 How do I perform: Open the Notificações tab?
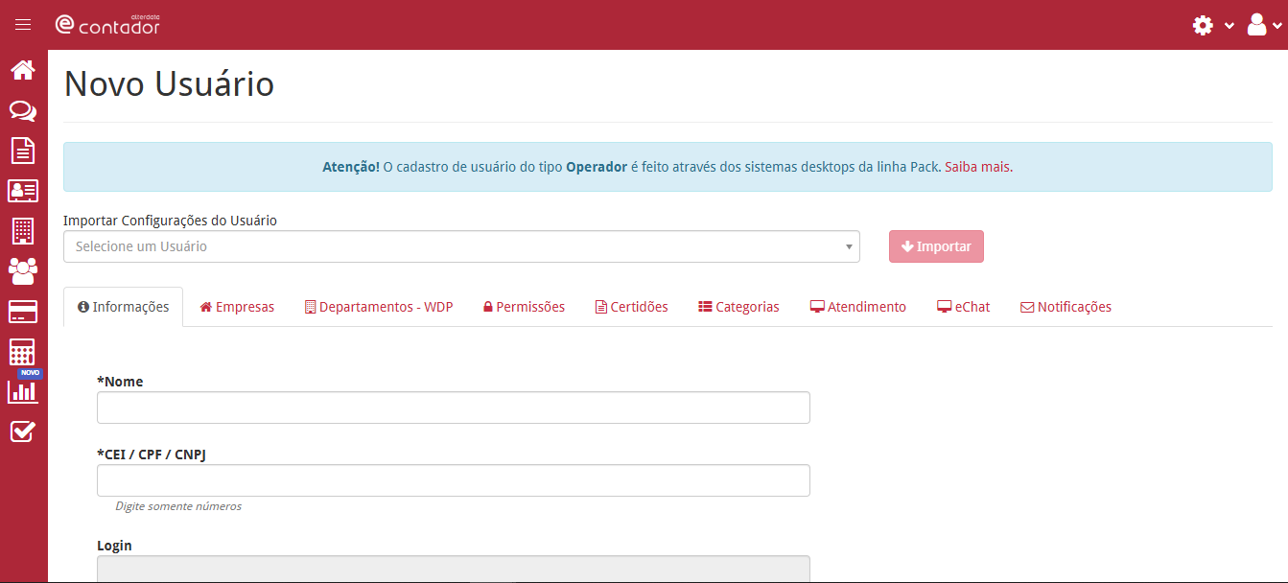click(x=1066, y=307)
